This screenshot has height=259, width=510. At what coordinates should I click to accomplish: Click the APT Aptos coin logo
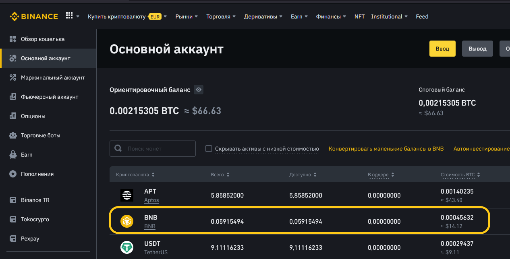pos(127,195)
